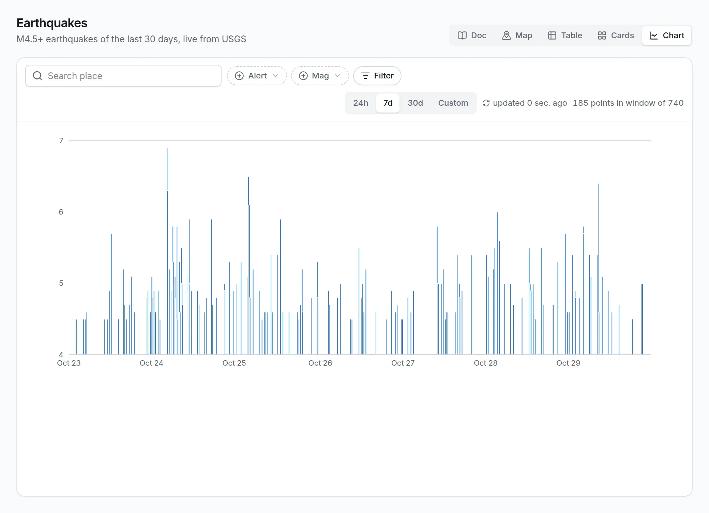Click the refresh icon beside updated text
Viewport: 709px width, 513px height.
pyautogui.click(x=486, y=103)
